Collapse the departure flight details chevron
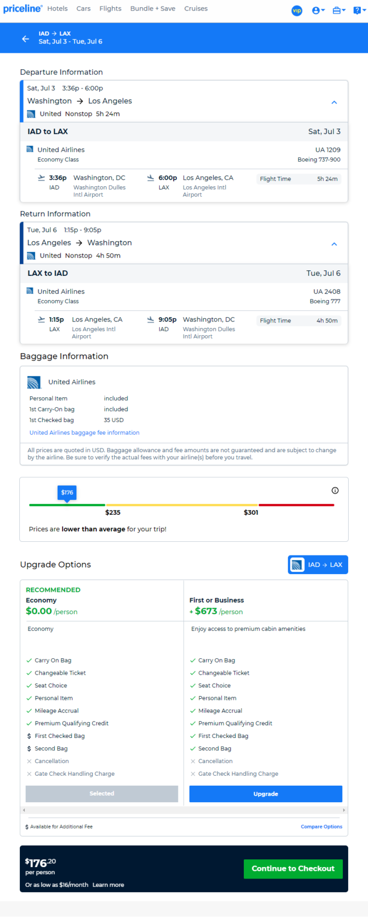368x917 pixels. tap(334, 102)
